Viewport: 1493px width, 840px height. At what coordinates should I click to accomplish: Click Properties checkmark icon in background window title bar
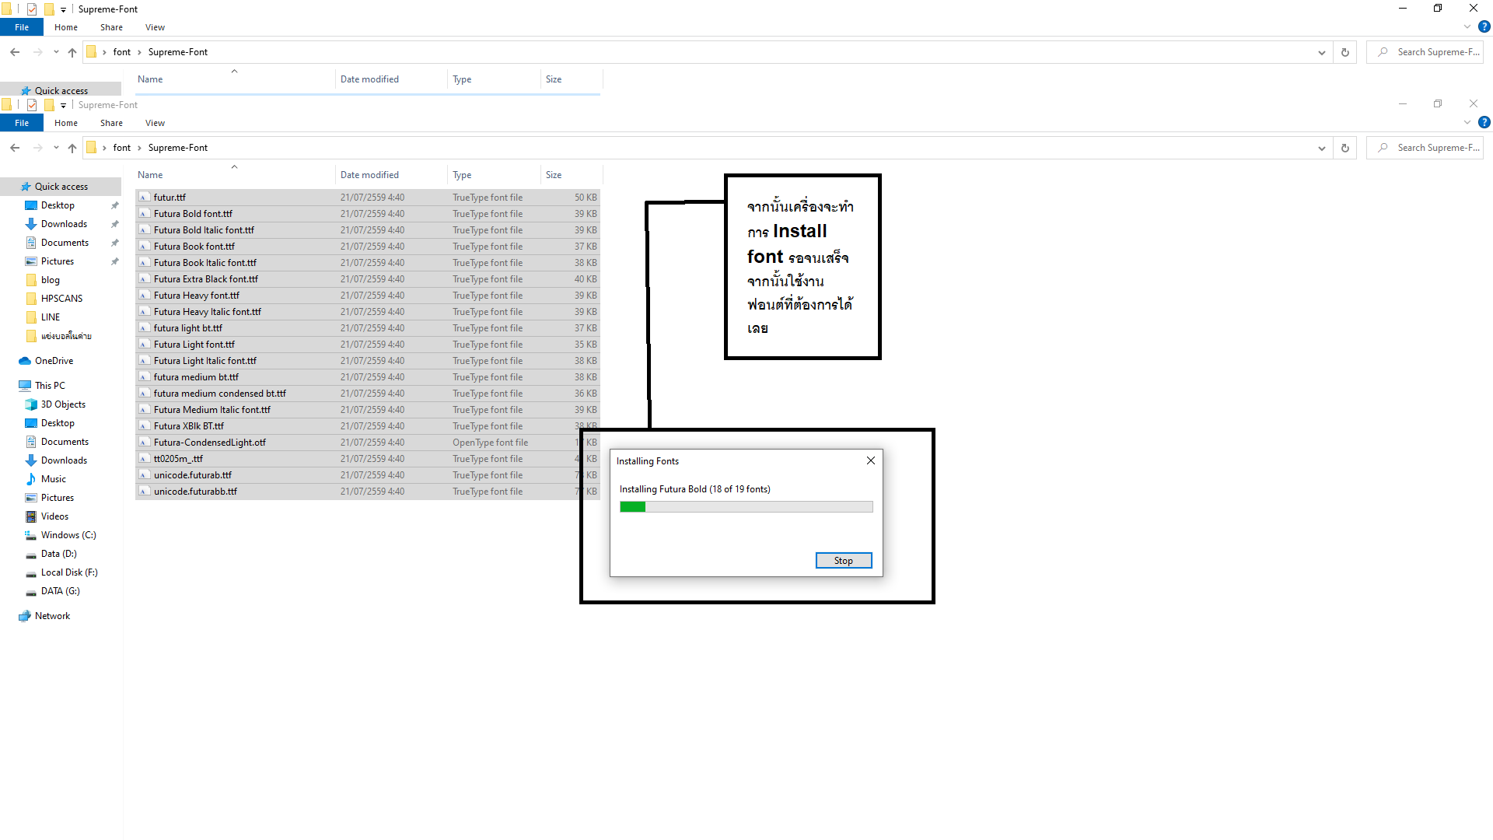(32, 9)
